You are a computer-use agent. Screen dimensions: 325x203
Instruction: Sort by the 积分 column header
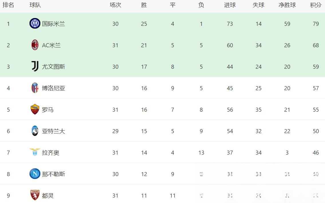[x=316, y=5]
